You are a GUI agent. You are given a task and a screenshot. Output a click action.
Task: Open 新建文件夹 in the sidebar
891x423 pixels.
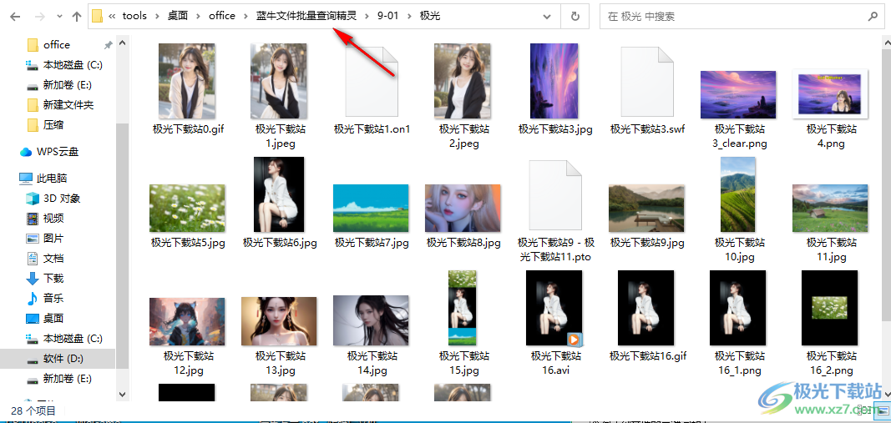(x=68, y=105)
